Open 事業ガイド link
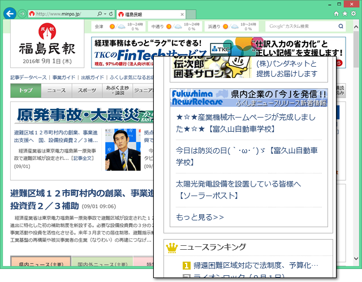 coord(64,77)
